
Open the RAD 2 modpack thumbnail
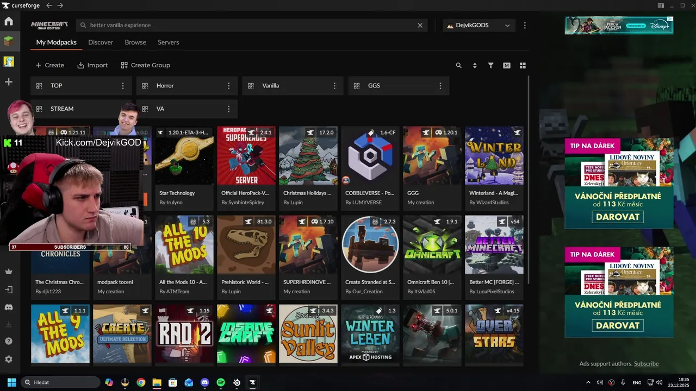(184, 333)
